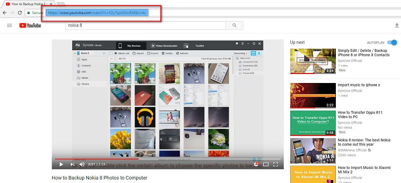Visit the GSMArena Official channel
Viewport: 401px width, 183px height.
pyautogui.click(x=352, y=150)
